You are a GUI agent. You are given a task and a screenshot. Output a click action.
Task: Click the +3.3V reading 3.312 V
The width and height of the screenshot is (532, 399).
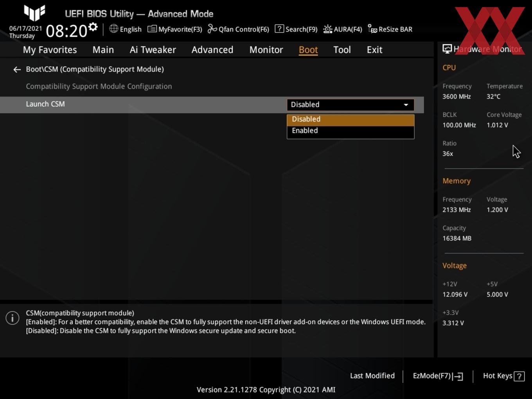[453, 323]
